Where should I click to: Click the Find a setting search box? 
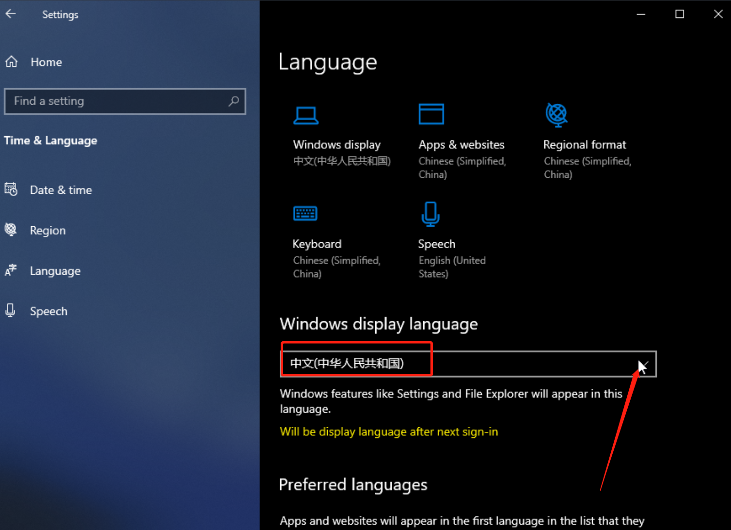click(125, 101)
